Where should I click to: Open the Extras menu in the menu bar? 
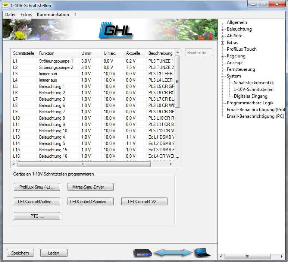26,15
